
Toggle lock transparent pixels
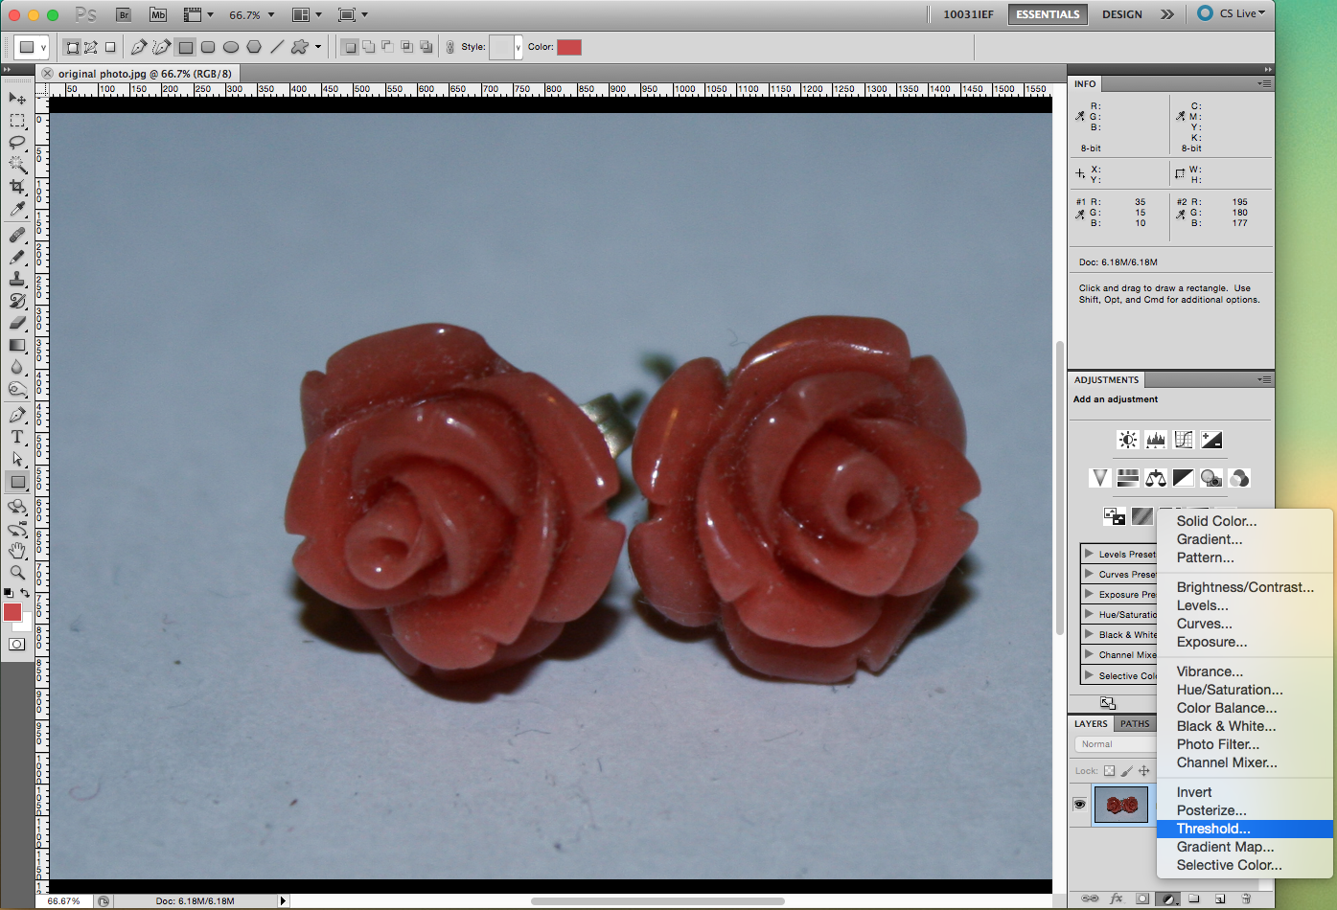click(x=1109, y=771)
